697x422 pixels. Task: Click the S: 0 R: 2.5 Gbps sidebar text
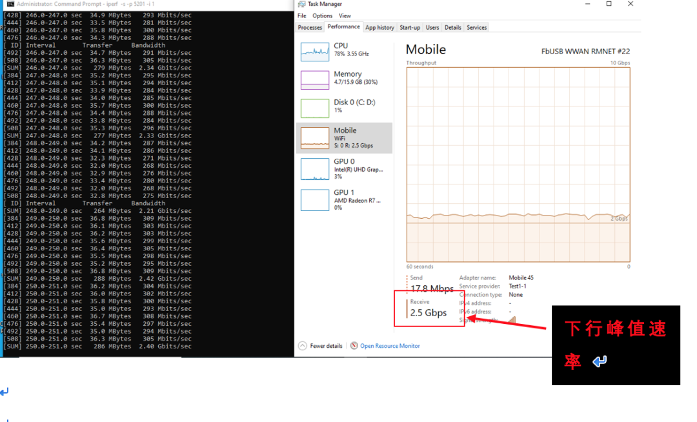click(354, 146)
